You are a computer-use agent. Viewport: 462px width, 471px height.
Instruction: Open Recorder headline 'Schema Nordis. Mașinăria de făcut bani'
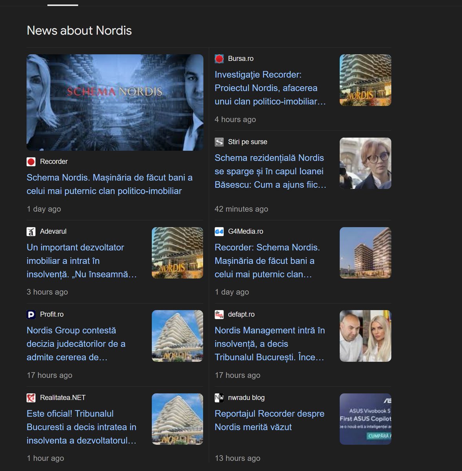click(109, 184)
